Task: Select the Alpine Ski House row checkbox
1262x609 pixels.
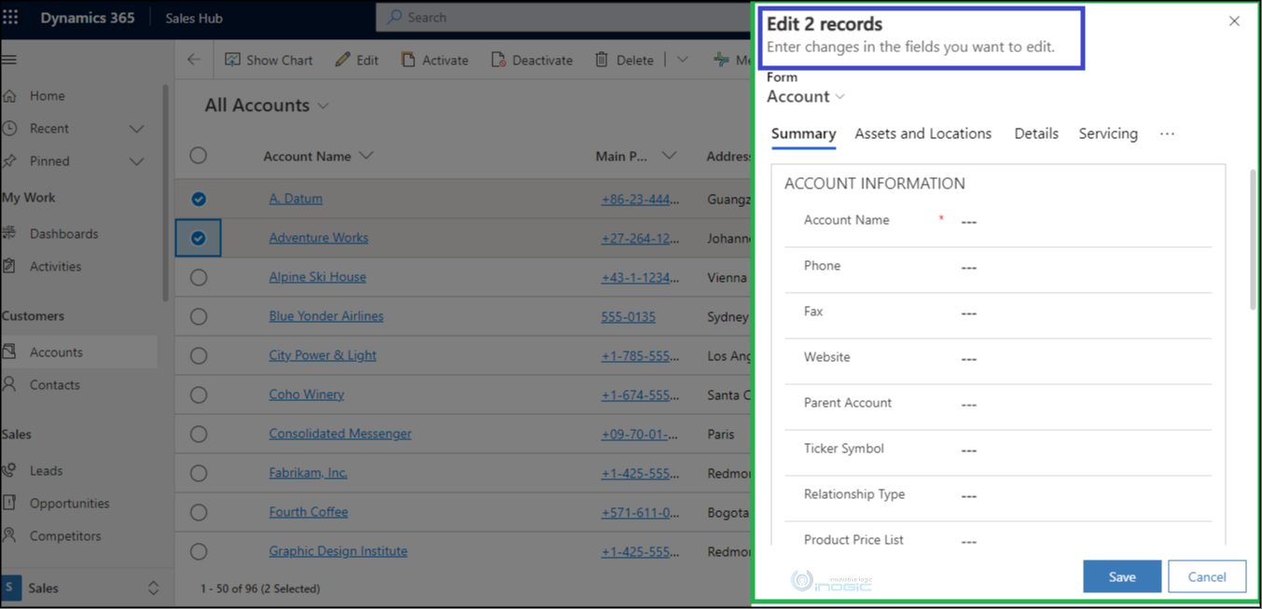Action: coord(199,277)
